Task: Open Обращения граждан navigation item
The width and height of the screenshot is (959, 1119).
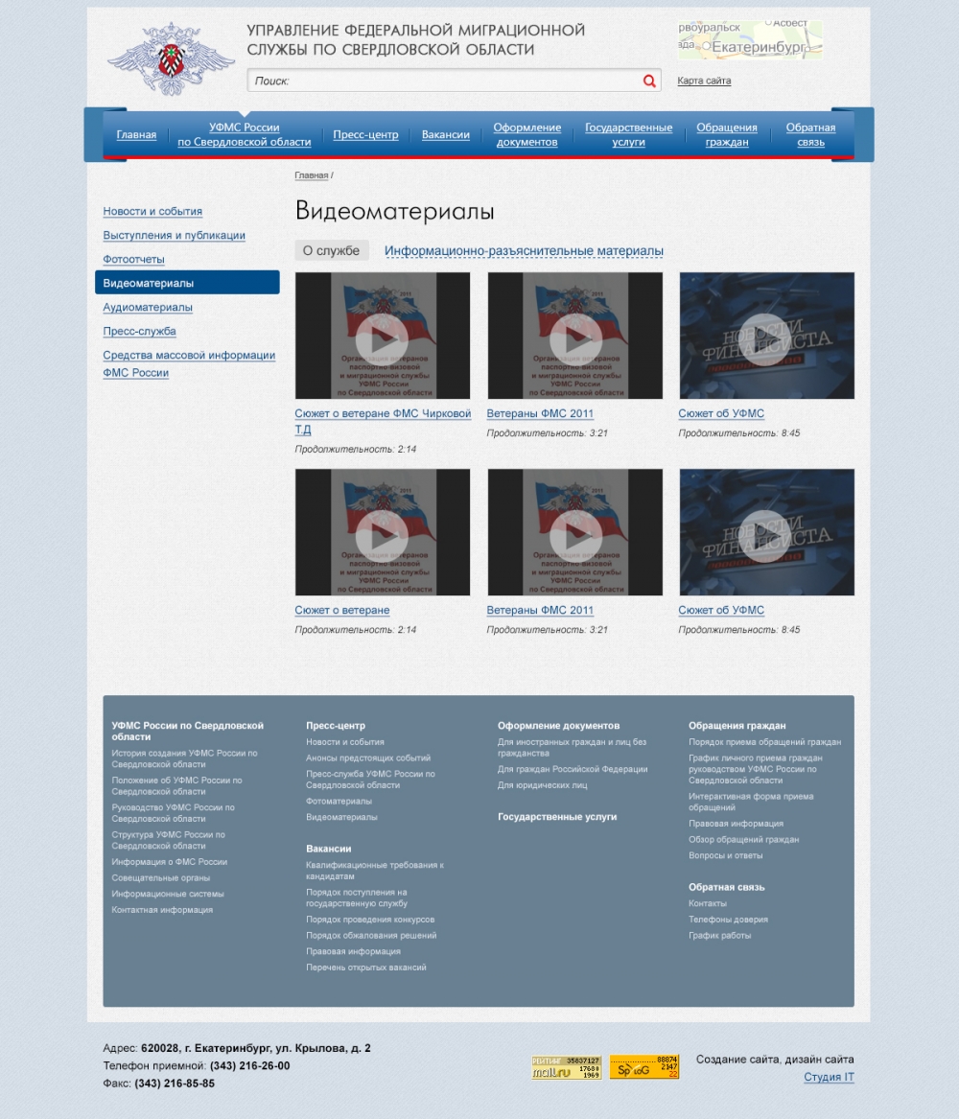Action: pos(726,134)
